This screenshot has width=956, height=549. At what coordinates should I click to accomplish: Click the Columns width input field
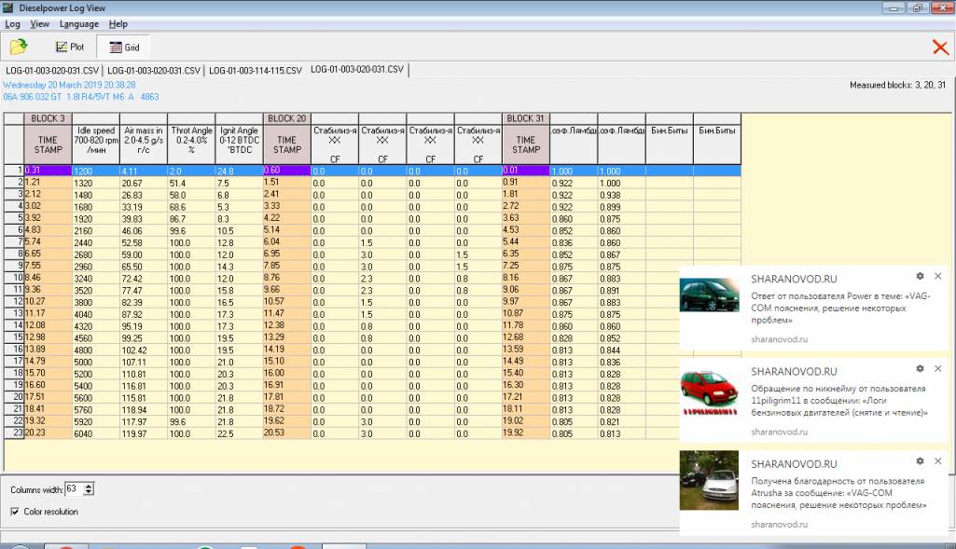[x=73, y=488]
